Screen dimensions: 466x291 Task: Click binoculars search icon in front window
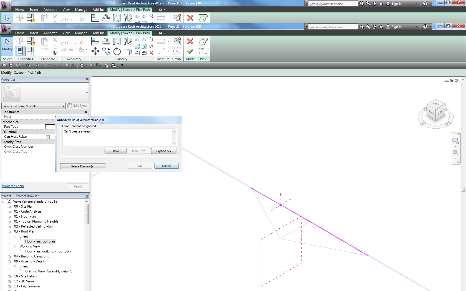[x=361, y=27]
